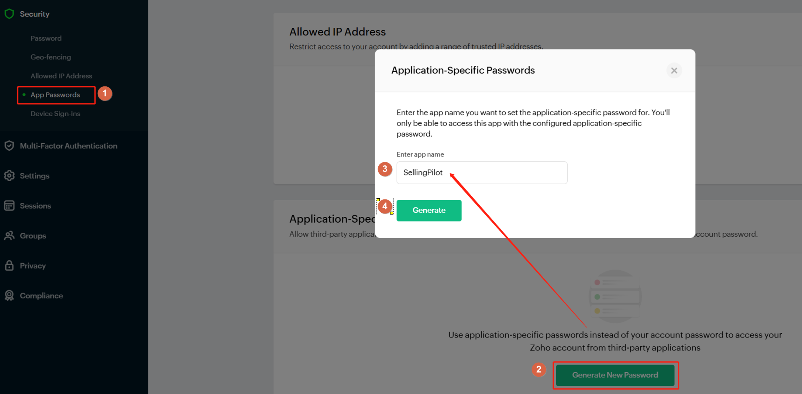Click the Multi-Factor Authentication shield icon

(9, 146)
